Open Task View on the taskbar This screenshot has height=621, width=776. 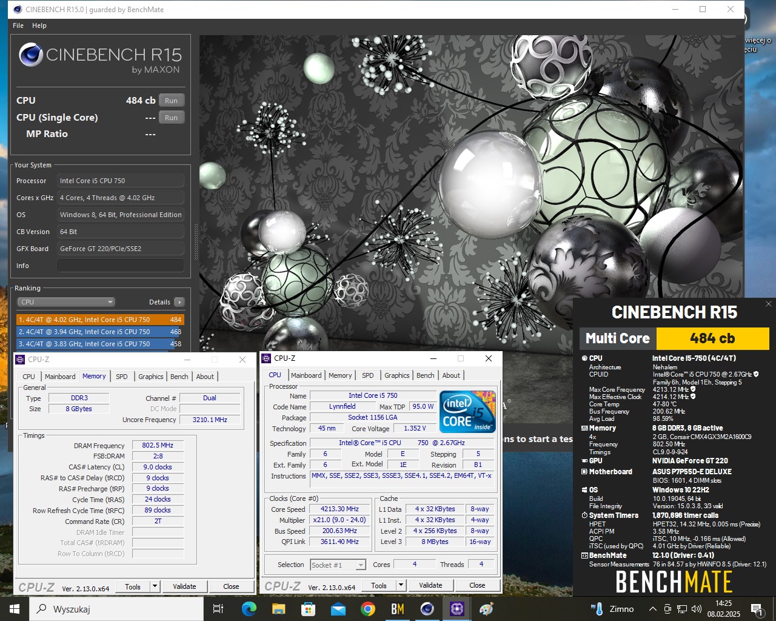point(218,609)
